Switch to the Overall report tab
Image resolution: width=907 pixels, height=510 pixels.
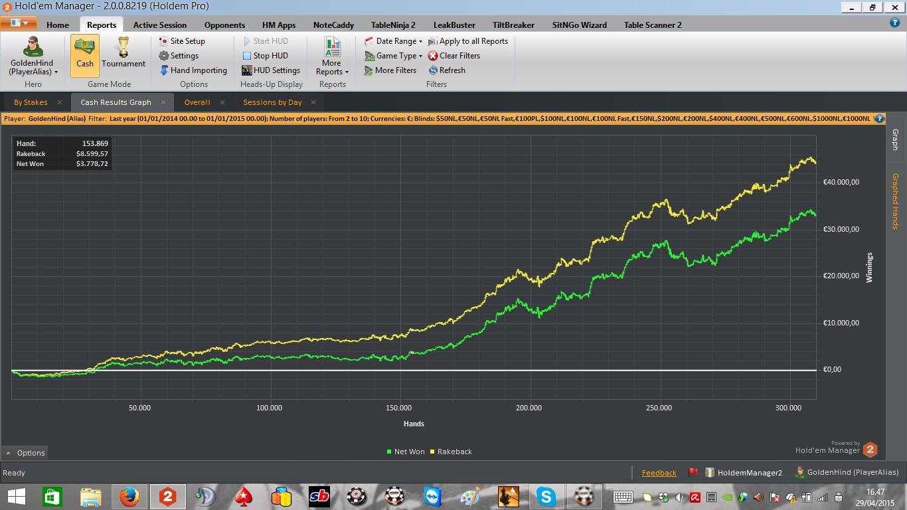(x=197, y=102)
